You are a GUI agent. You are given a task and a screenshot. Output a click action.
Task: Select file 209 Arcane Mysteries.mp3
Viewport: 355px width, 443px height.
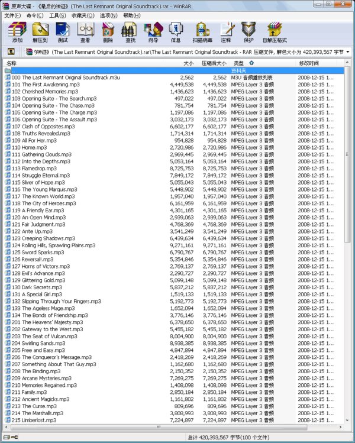pyautogui.click(x=41, y=379)
